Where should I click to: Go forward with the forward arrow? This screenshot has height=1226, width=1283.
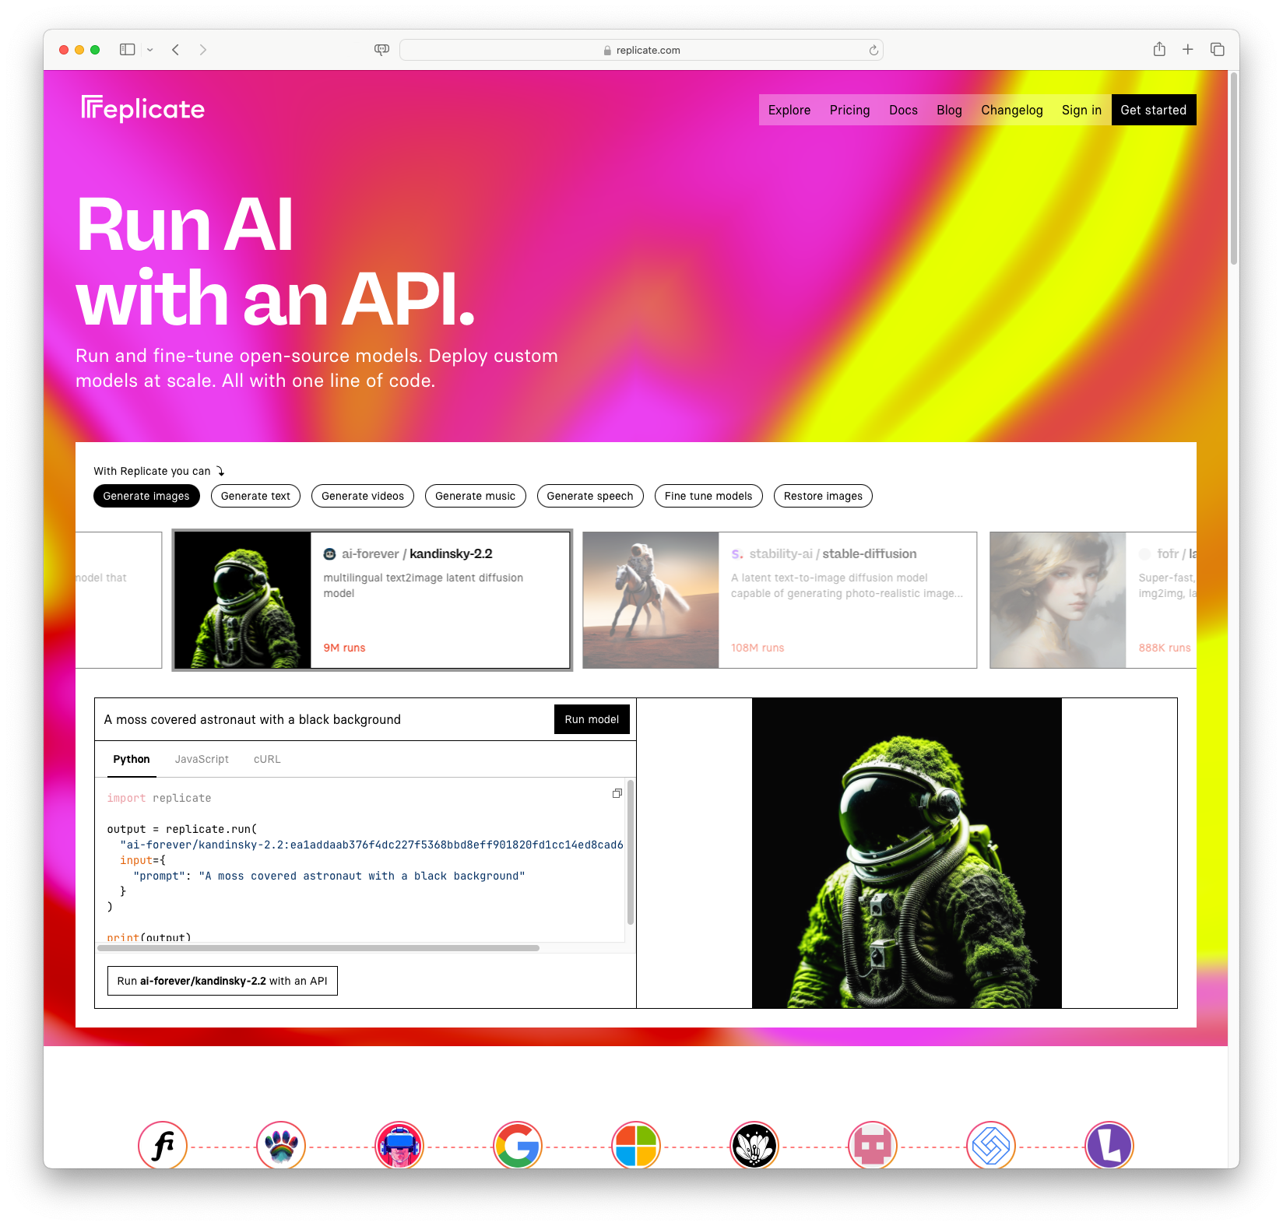click(x=203, y=50)
